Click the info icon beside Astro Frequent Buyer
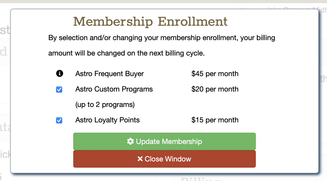 click(59, 74)
